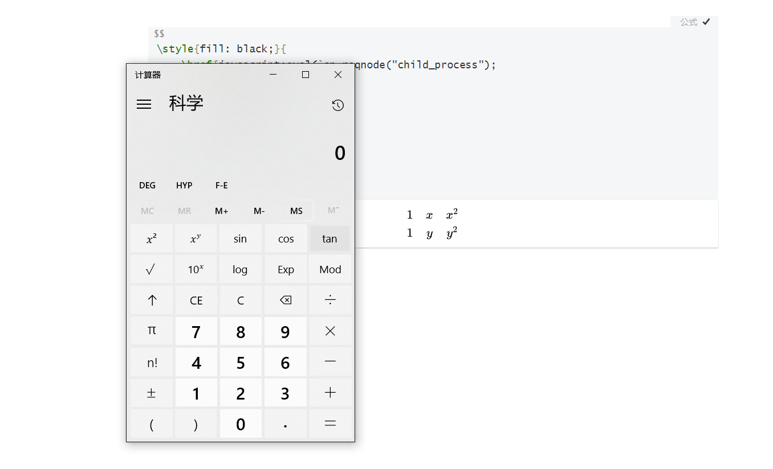Click the $$ line in formula editor
This screenshot has width=773, height=469.
(x=159, y=34)
